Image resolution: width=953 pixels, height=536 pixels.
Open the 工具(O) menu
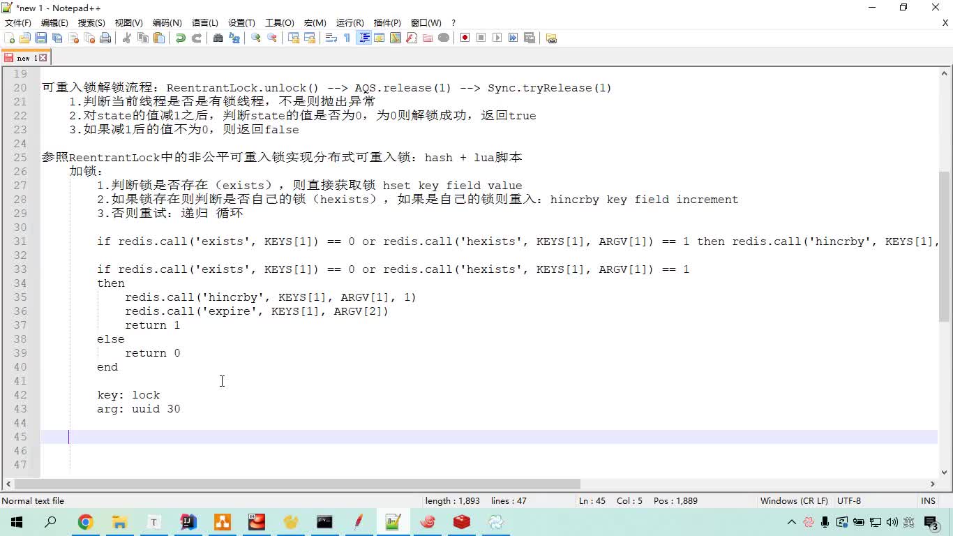(x=280, y=23)
